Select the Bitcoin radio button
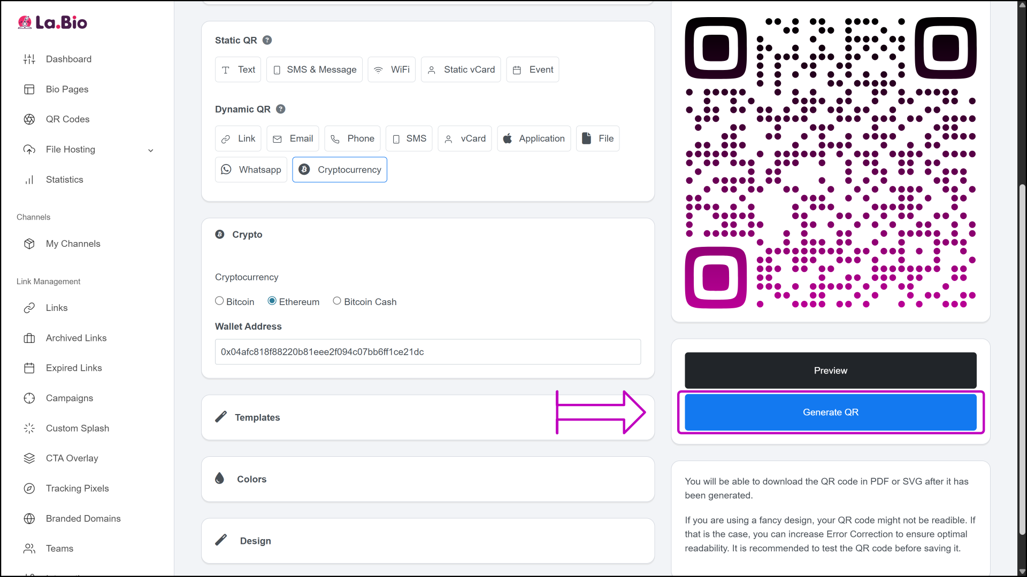This screenshot has width=1027, height=577. [219, 301]
